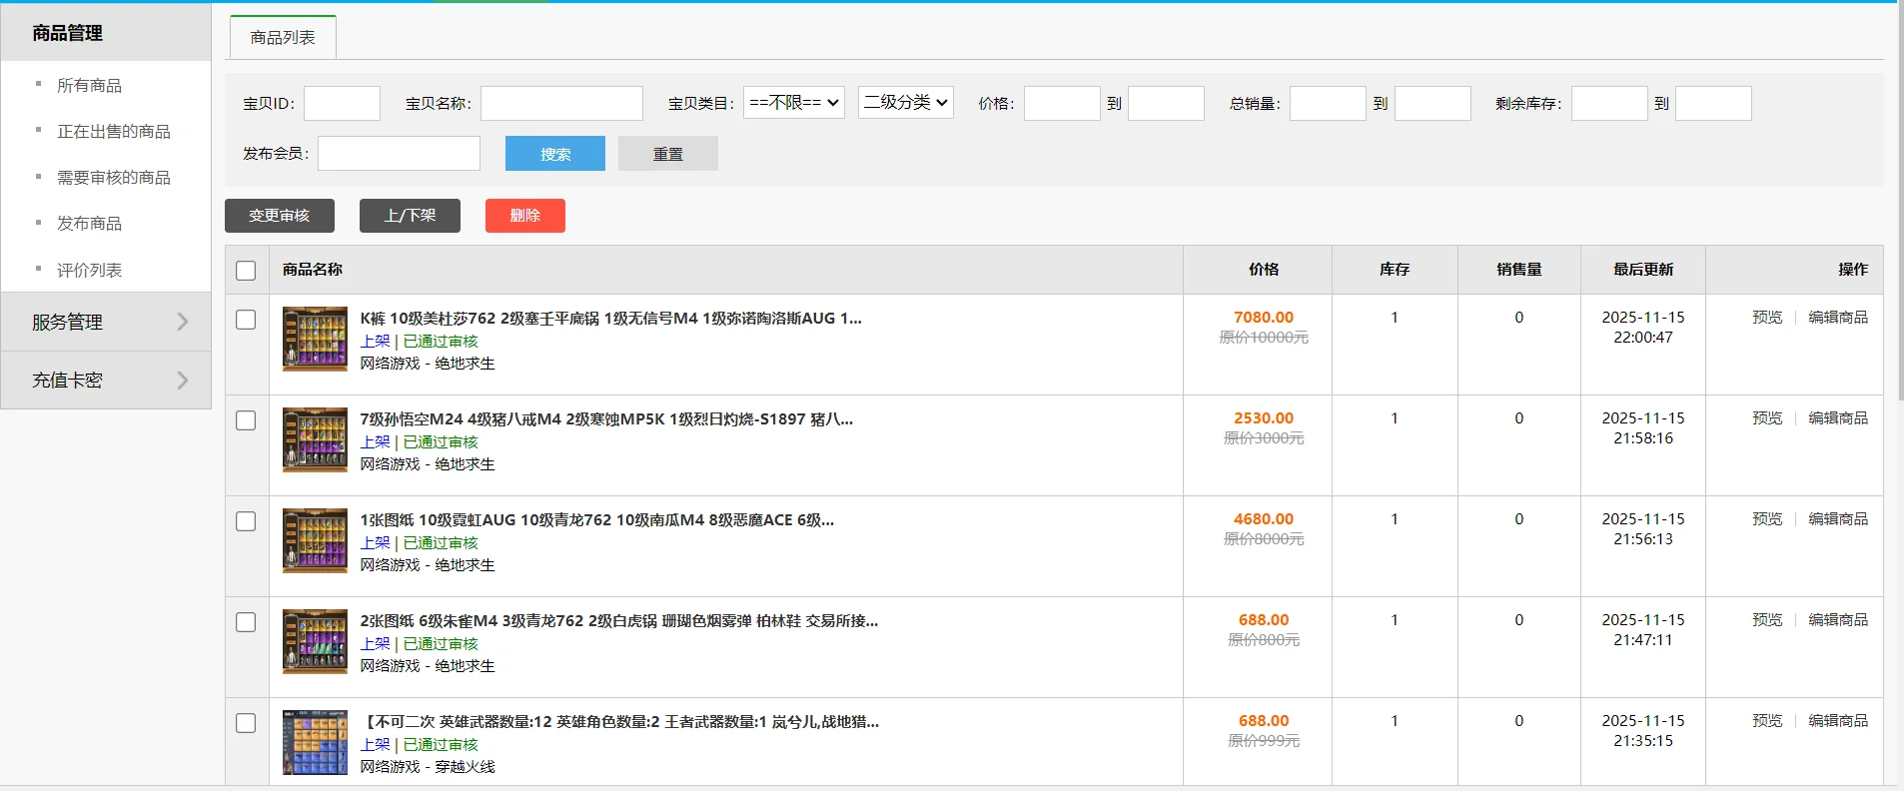Go to 正在出售的商品 in sidebar
Image resolution: width=1904 pixels, height=791 pixels.
pyautogui.click(x=113, y=132)
